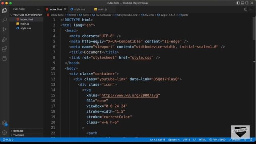Click svg.w-6.h-6 breadcrumb item
Image resolution: width=256 pixels, height=144 pixels.
(x=166, y=15)
